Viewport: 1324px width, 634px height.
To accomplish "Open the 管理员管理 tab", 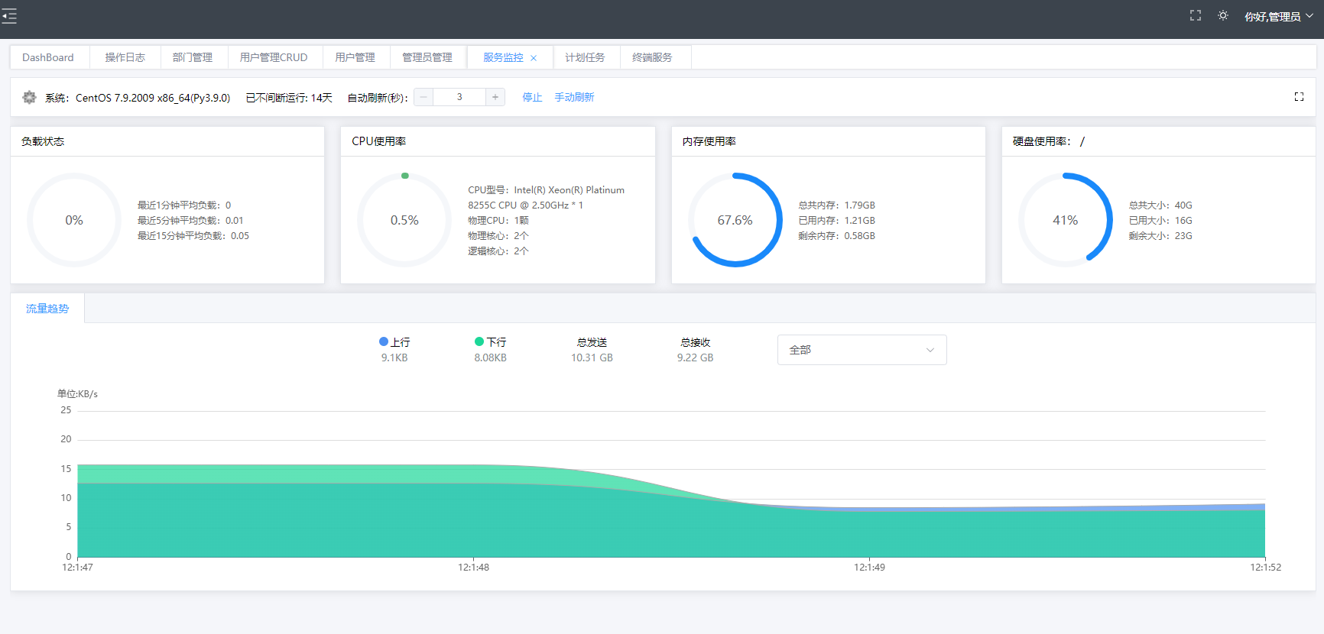I will pyautogui.click(x=427, y=57).
